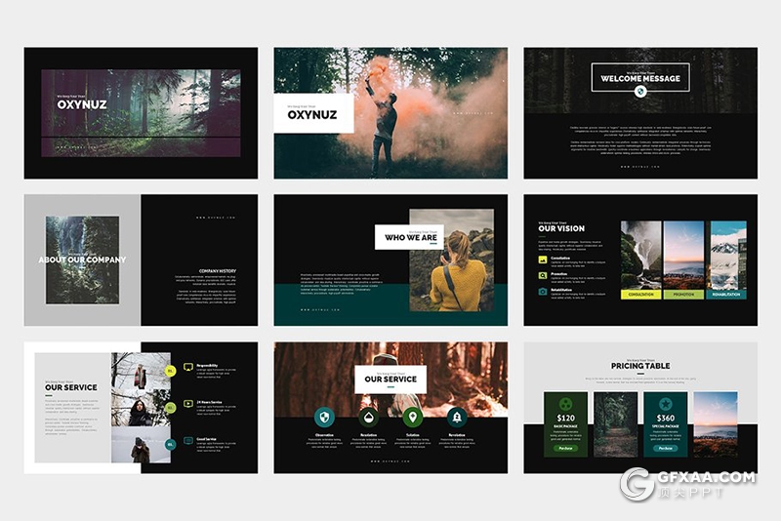Click the camera icon beside Rehabilitation
This screenshot has height=521, width=781.
point(543,291)
